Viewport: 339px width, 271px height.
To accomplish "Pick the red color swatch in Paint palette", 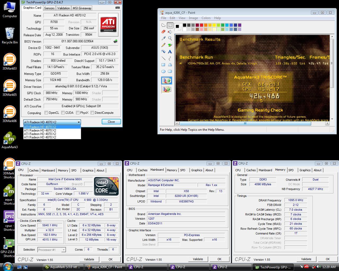I will pos(202,25).
